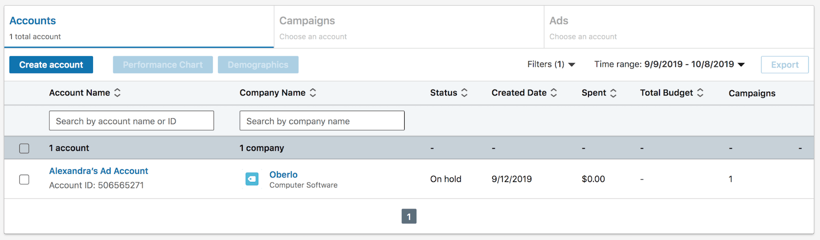Sort by Created Date column arrows
This screenshot has height=240, width=820.
(x=554, y=93)
